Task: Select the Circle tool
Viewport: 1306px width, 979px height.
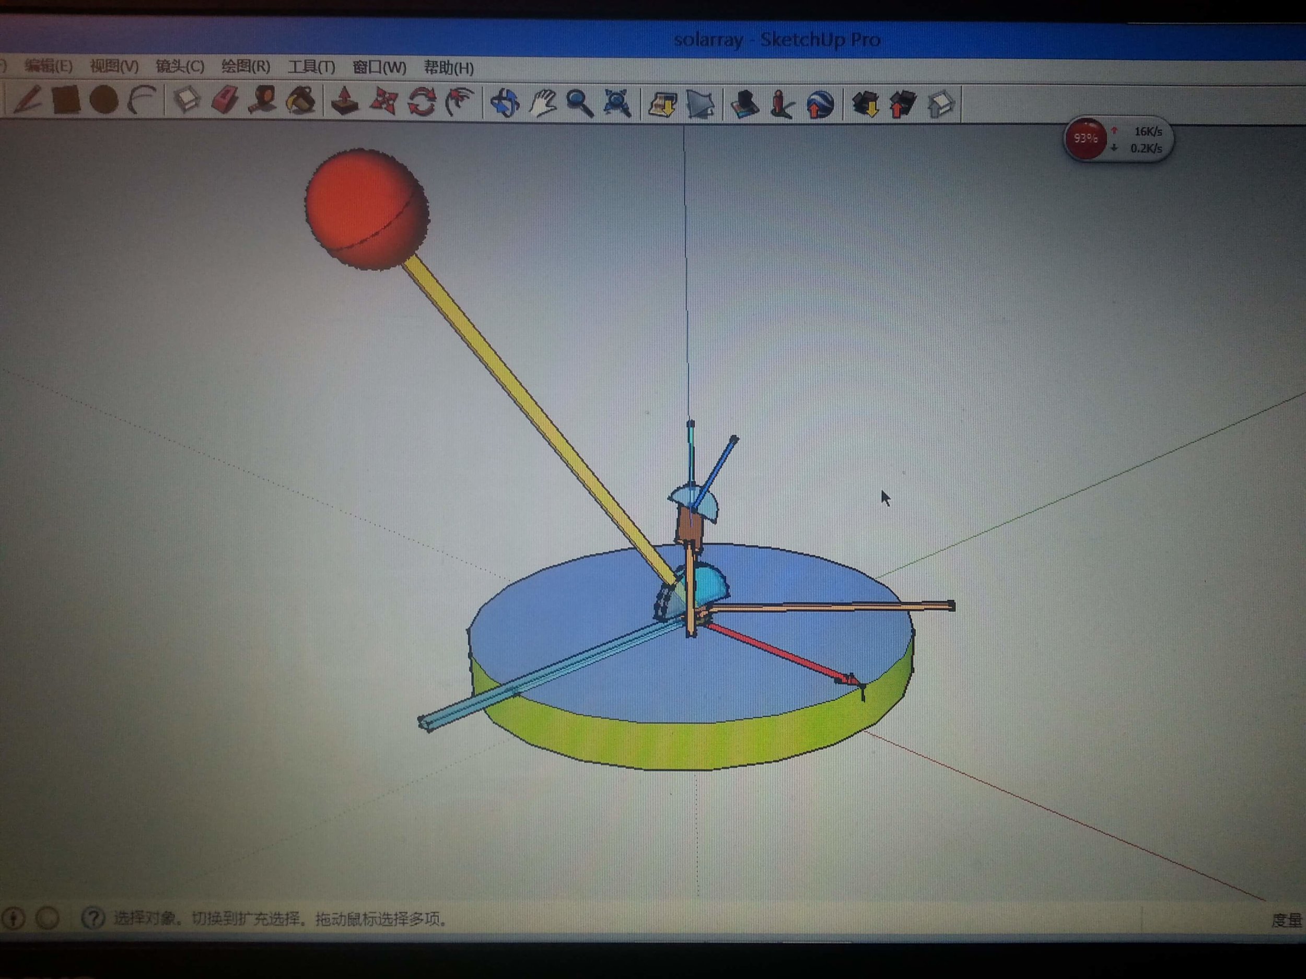Action: coord(104,100)
